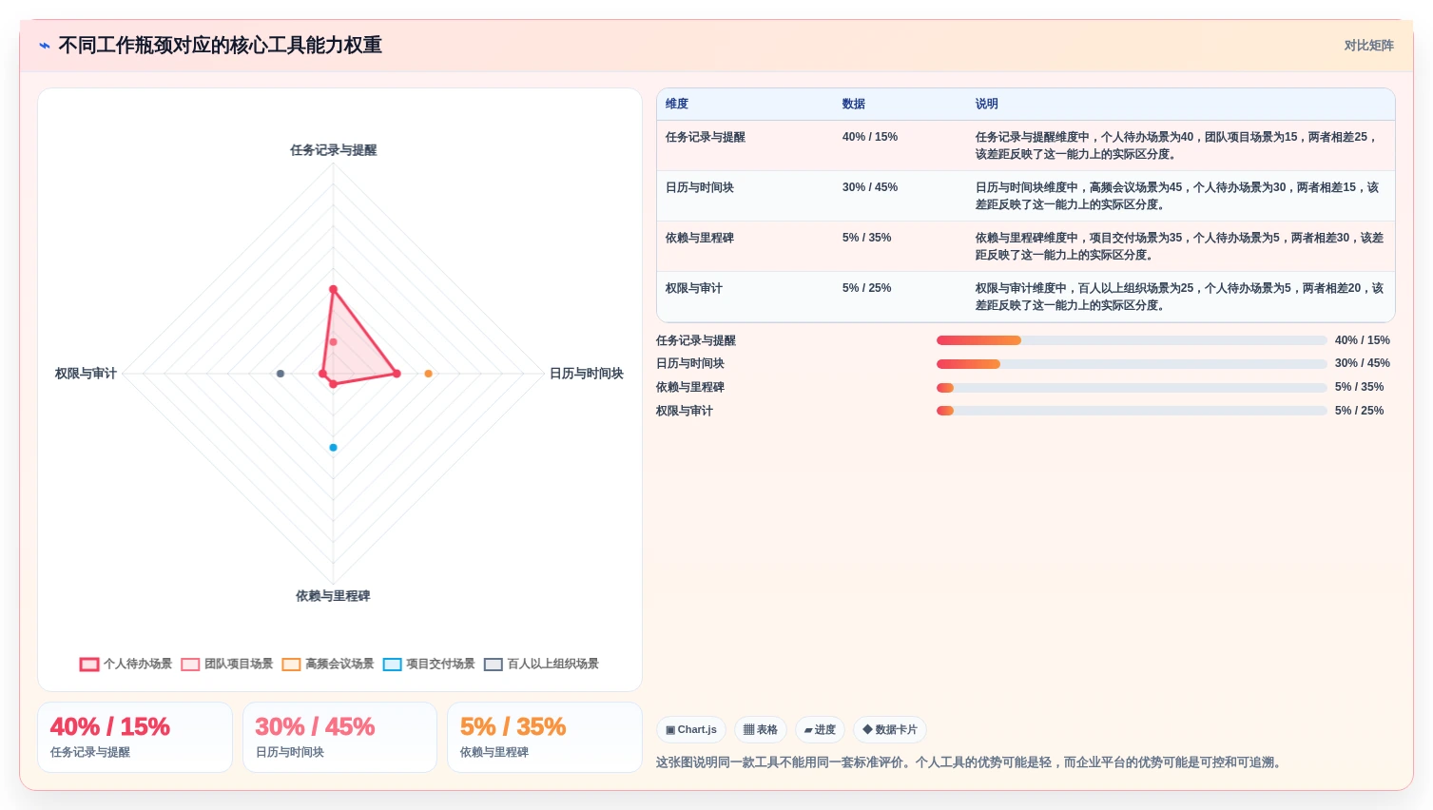Toggle the 项目交付场景 legend swatch
The height and width of the screenshot is (810, 1433).
pos(392,665)
